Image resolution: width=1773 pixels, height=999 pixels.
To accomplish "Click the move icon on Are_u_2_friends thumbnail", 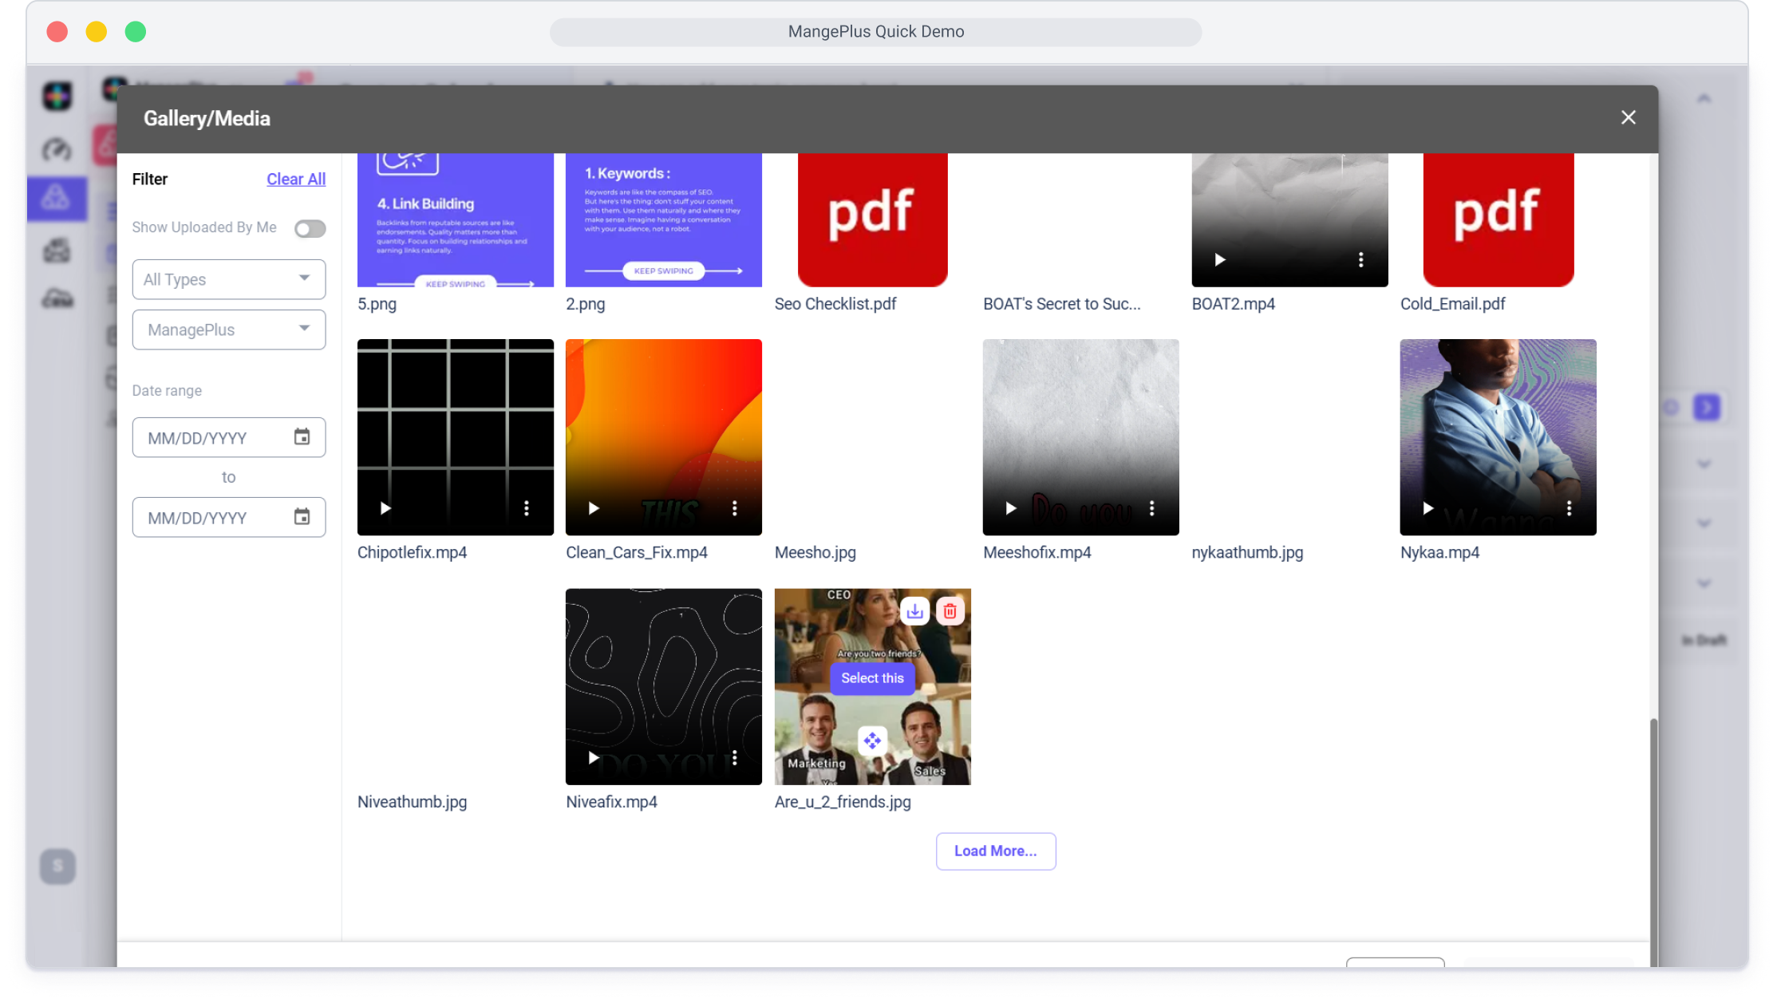I will pyautogui.click(x=872, y=740).
